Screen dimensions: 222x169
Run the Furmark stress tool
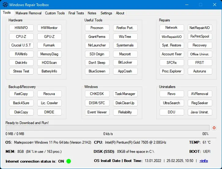50,45
